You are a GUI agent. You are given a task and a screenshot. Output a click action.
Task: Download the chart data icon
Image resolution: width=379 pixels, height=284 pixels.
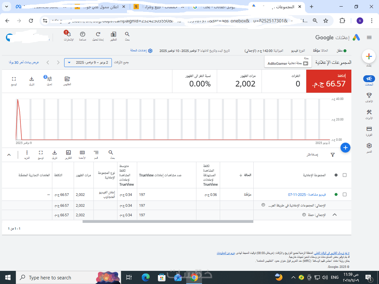(x=32, y=79)
